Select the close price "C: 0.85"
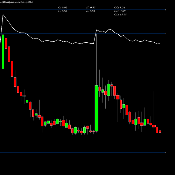Viewport: 175px width, 175px height. point(63,11)
